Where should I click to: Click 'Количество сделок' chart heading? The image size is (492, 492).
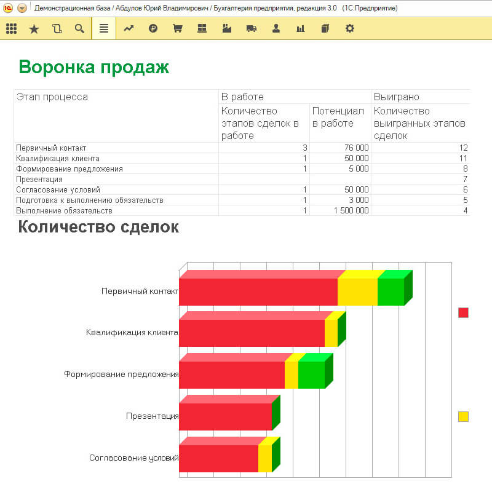point(98,227)
